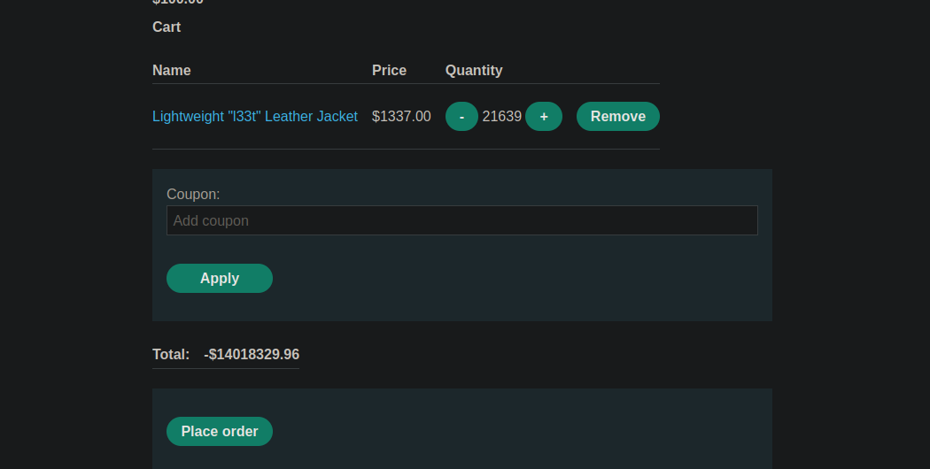
Task: Click the $1337.00 item price
Action: (401, 117)
